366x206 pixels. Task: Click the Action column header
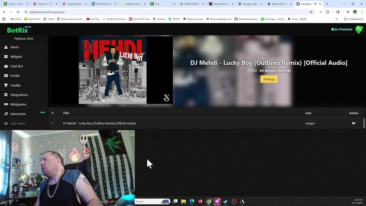[x=354, y=113]
